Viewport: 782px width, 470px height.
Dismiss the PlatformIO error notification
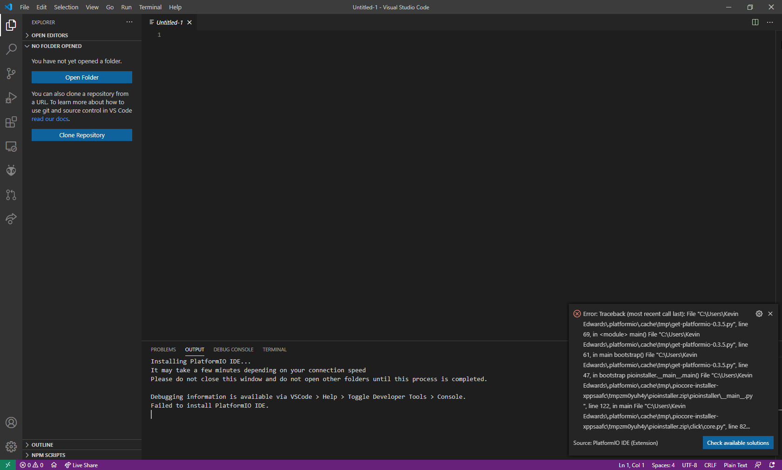point(770,314)
